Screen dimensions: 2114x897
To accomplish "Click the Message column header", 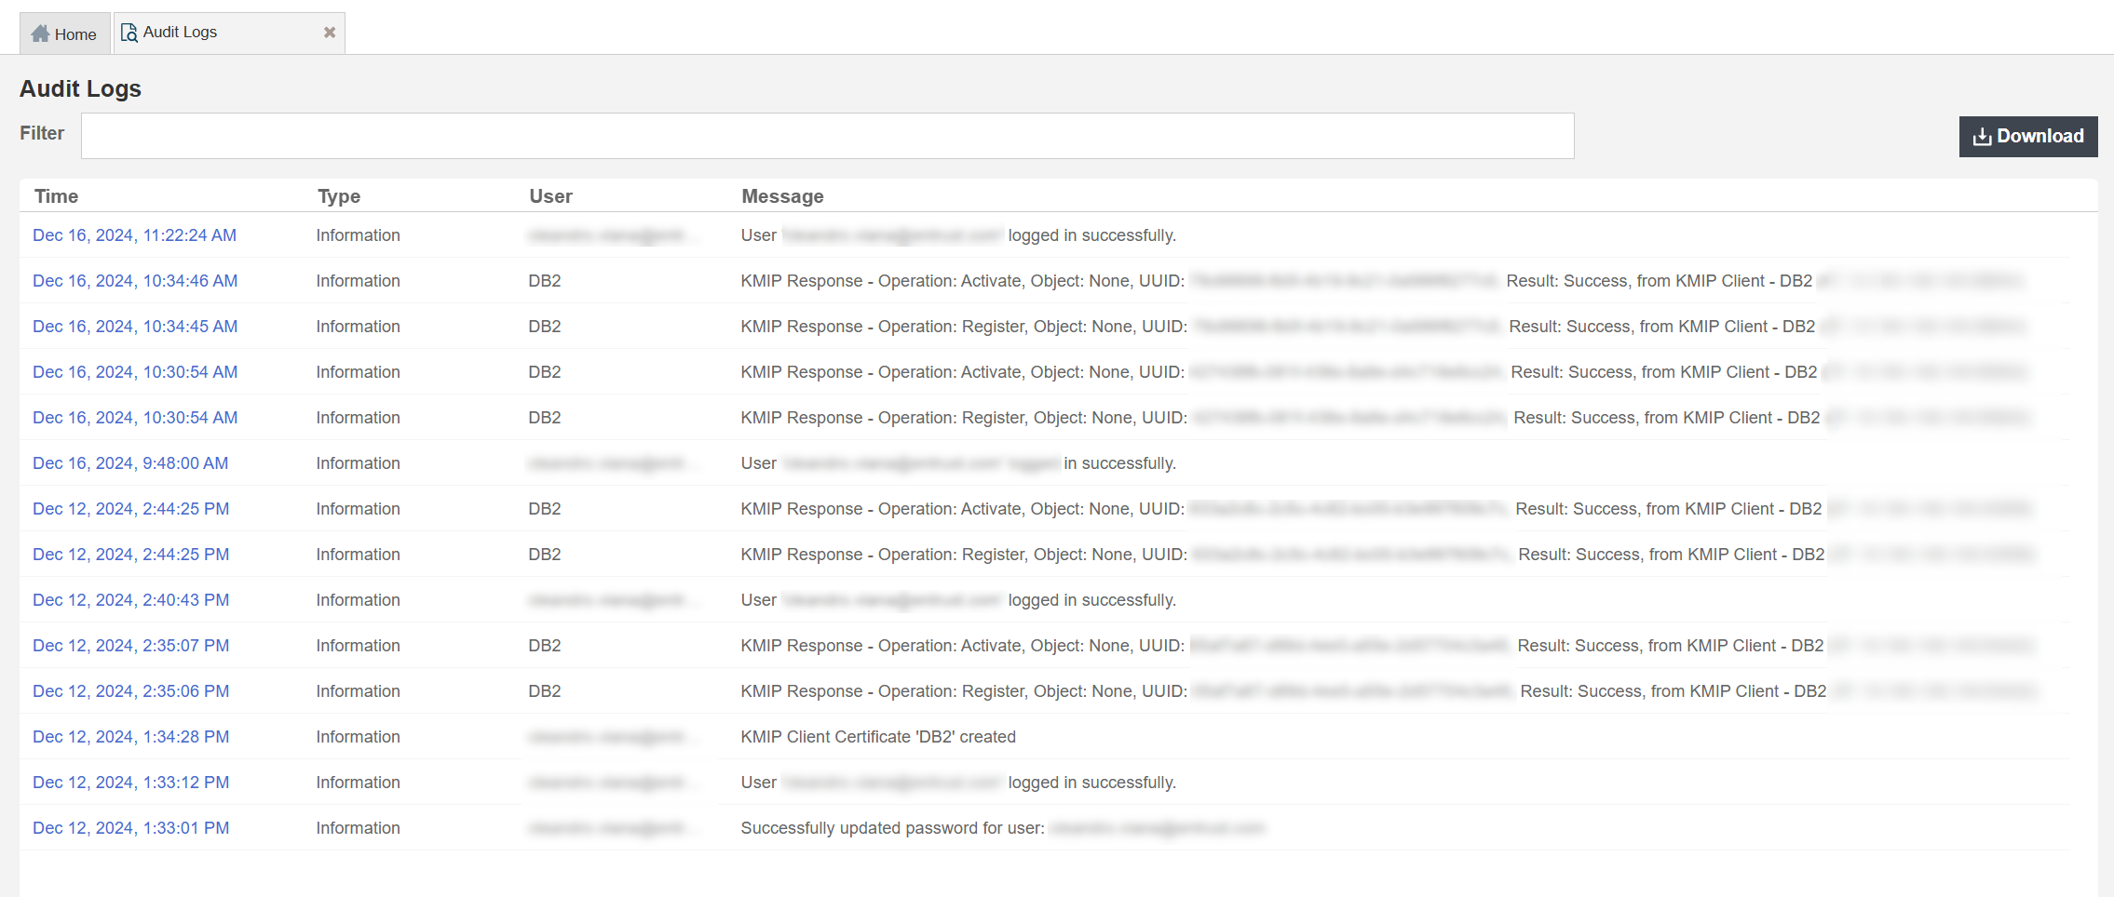I will [x=782, y=196].
